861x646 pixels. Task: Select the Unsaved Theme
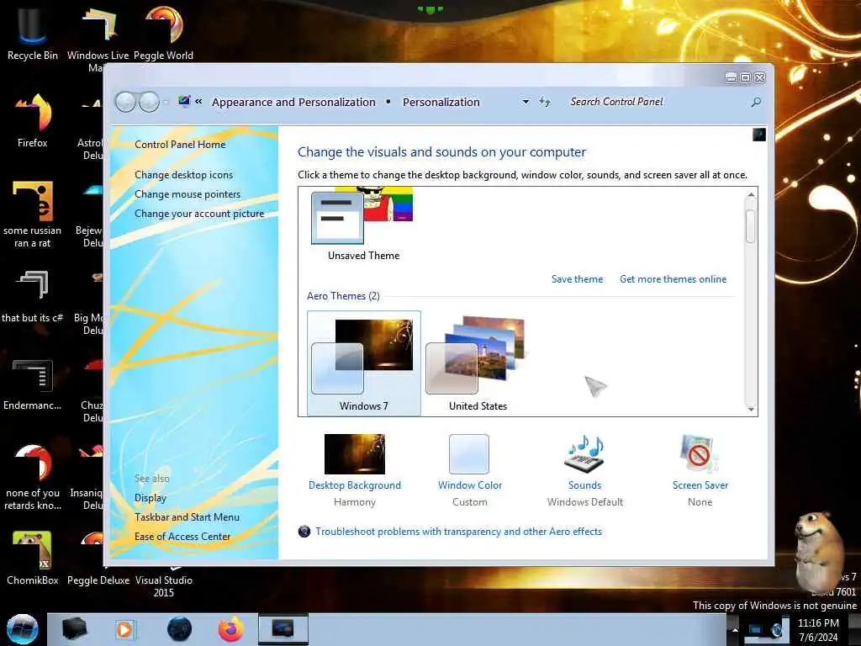363,225
